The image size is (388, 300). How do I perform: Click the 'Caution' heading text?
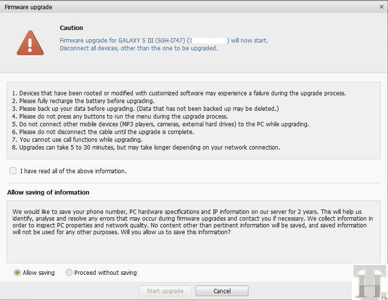click(72, 28)
